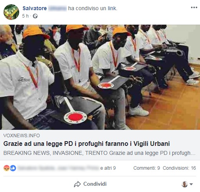This screenshot has height=192, width=200.
Task: Click the VOXNEWS.INFO source label
Action: (x=22, y=136)
